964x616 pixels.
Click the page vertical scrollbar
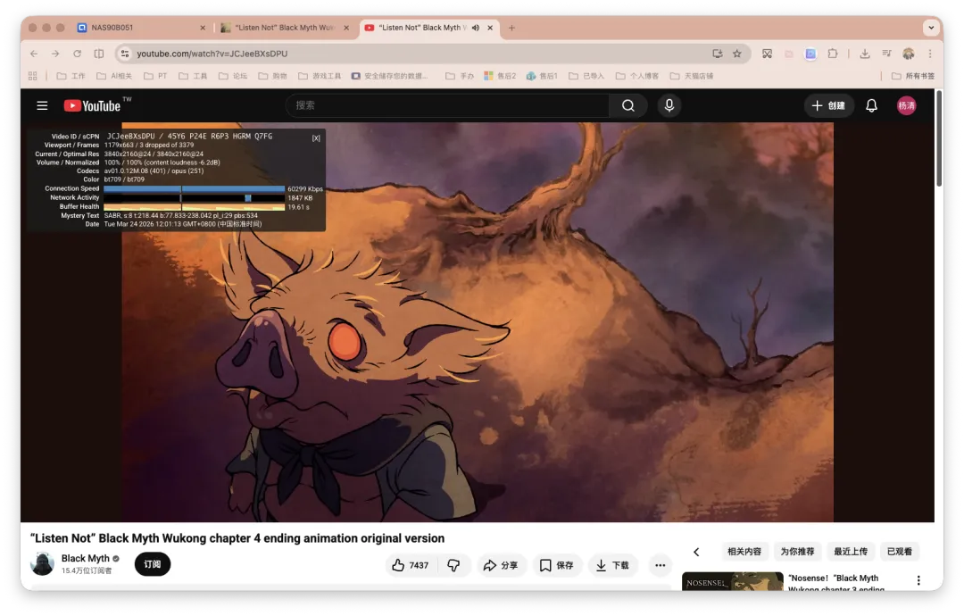click(939, 138)
